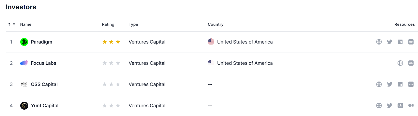Open Paradigm's website globe icon
This screenshot has width=418, height=116.
coord(379,42)
